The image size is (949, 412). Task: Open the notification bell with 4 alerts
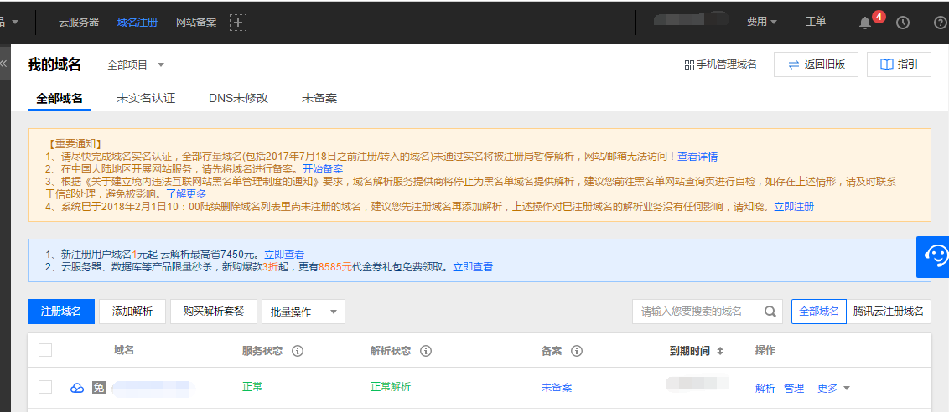click(x=865, y=23)
